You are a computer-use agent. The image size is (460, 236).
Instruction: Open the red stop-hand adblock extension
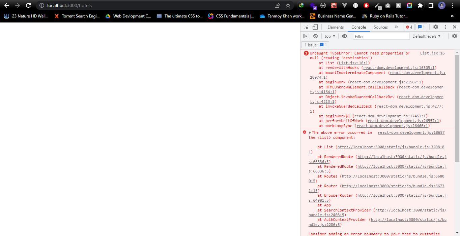pos(366,5)
